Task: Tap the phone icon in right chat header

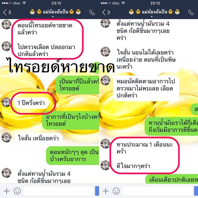Action: tap(191, 12)
